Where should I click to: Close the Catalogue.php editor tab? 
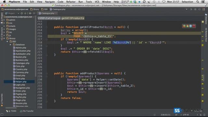click(56, 13)
